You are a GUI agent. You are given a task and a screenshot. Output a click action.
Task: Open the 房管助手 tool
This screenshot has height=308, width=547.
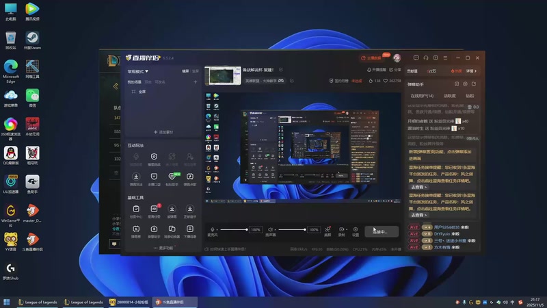[x=154, y=231]
